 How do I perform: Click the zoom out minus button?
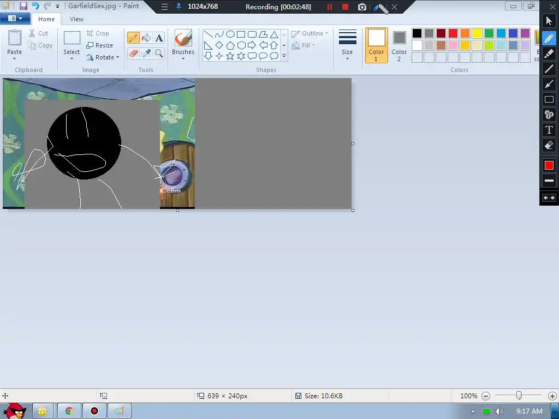(x=486, y=396)
